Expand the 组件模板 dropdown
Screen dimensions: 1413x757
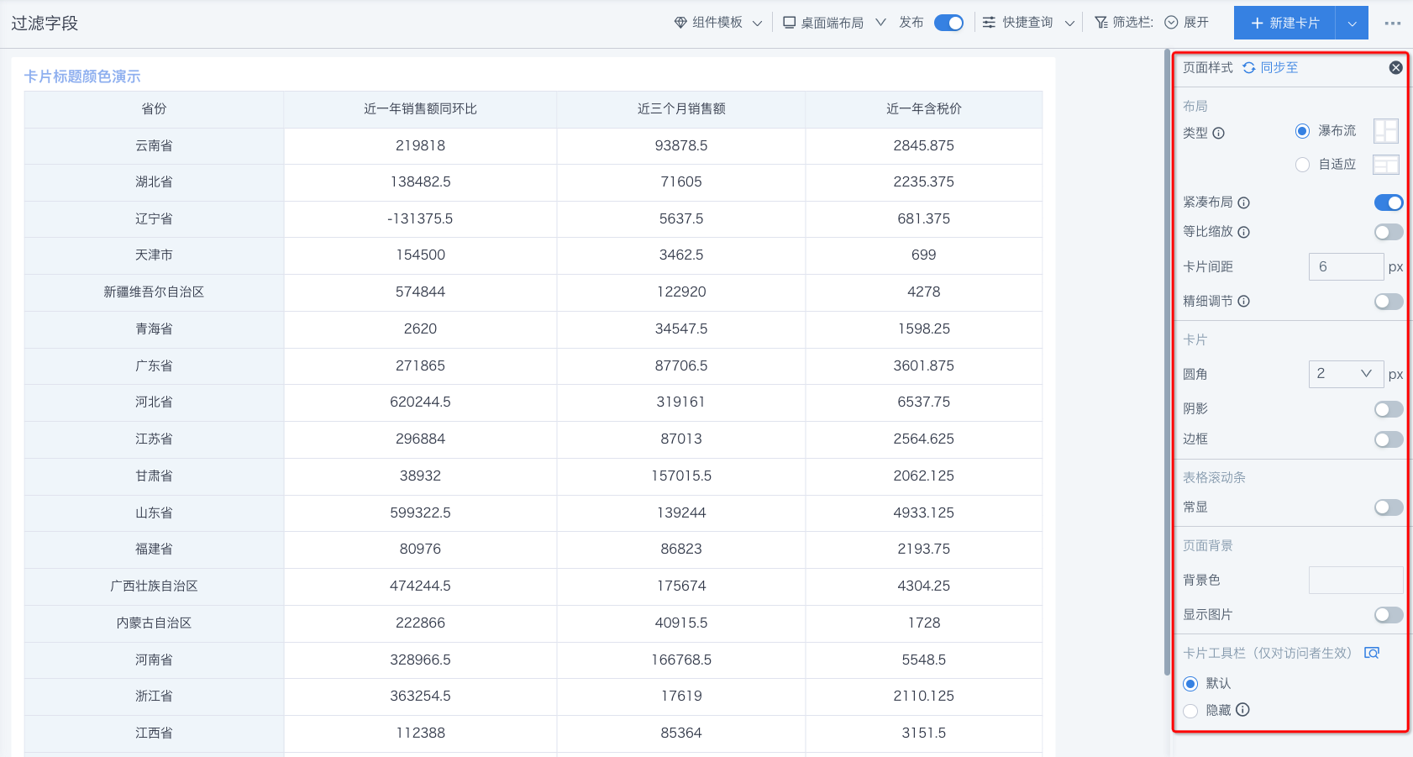tap(718, 23)
